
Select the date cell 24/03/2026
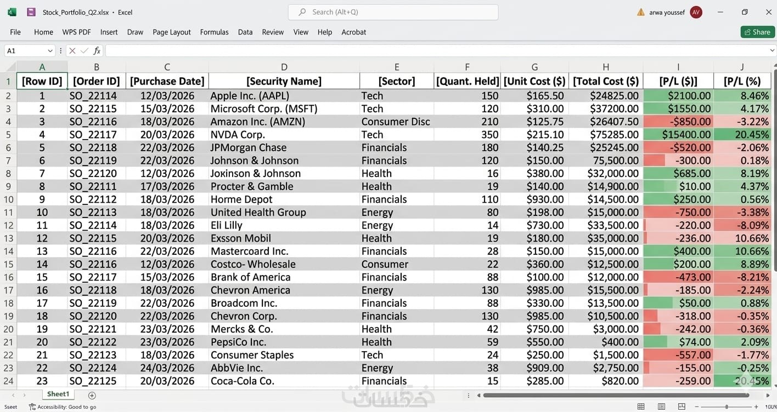(167, 368)
